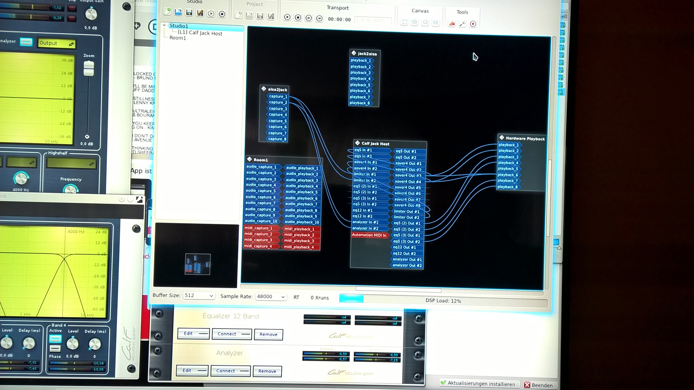
Task: Click the clear xruns icon in Tools
Action: (x=452, y=24)
